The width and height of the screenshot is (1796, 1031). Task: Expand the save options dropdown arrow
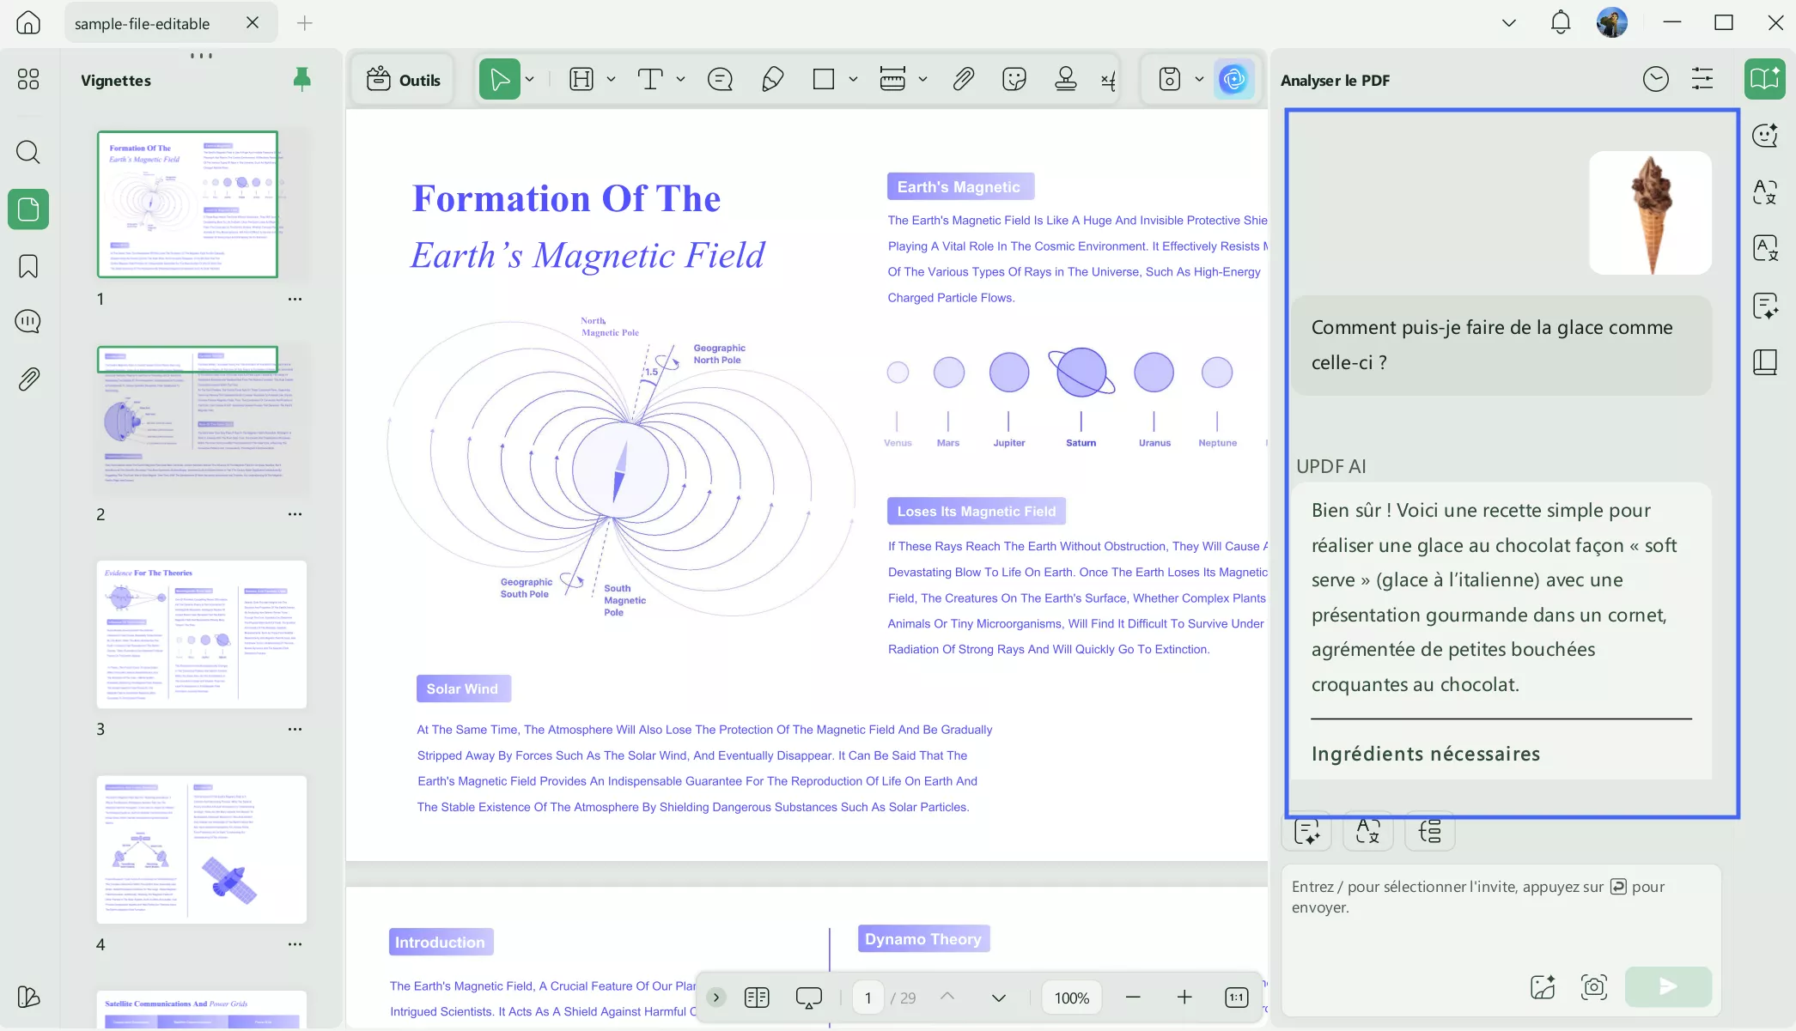[x=1199, y=80]
